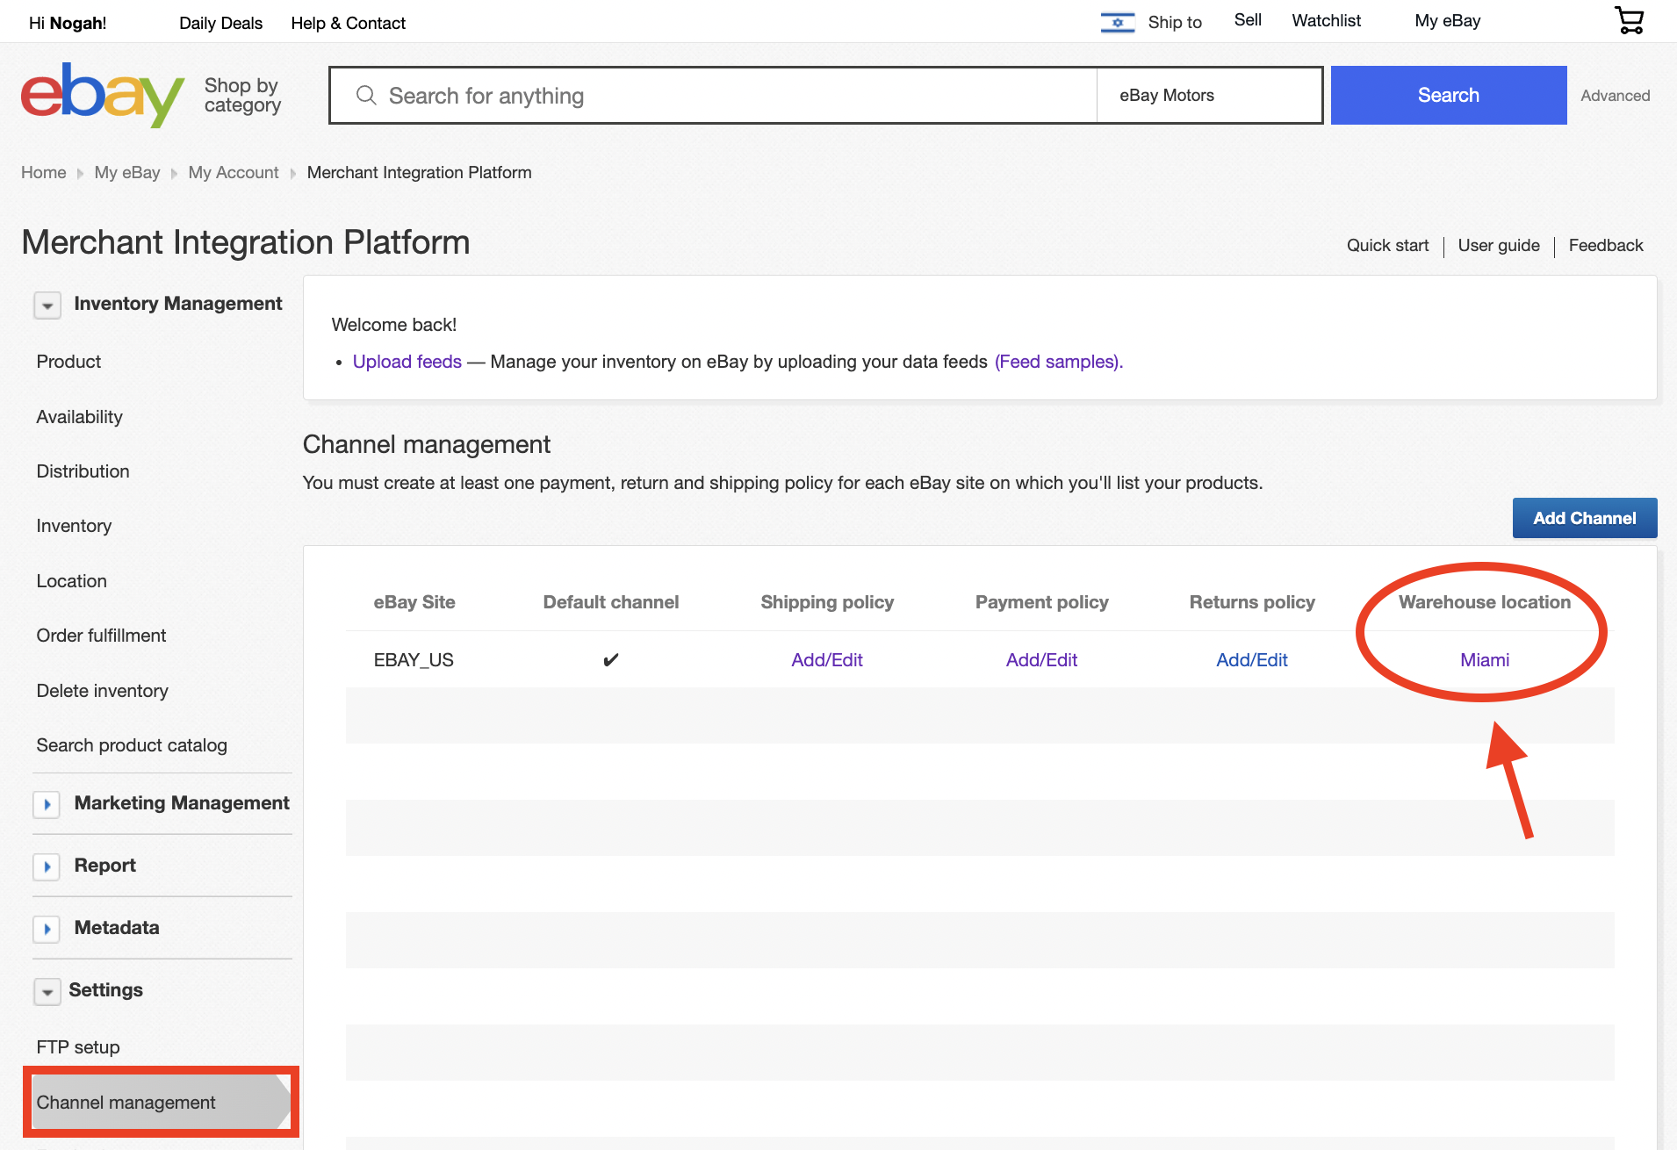
Task: Click the Default channel checkmark for EBAY_US
Action: [x=611, y=660]
